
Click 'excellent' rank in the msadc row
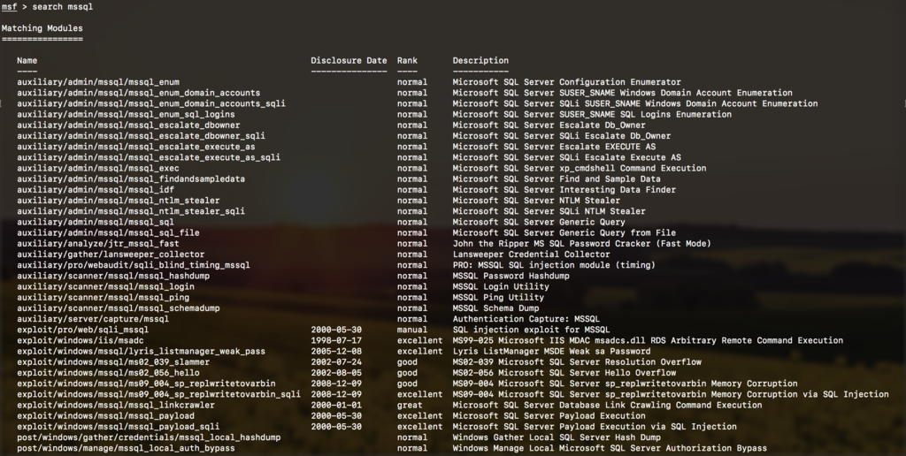tap(420, 340)
